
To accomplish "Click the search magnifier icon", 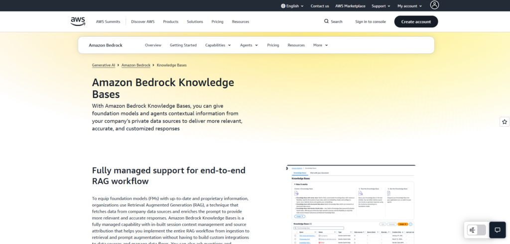I will 326,21.
